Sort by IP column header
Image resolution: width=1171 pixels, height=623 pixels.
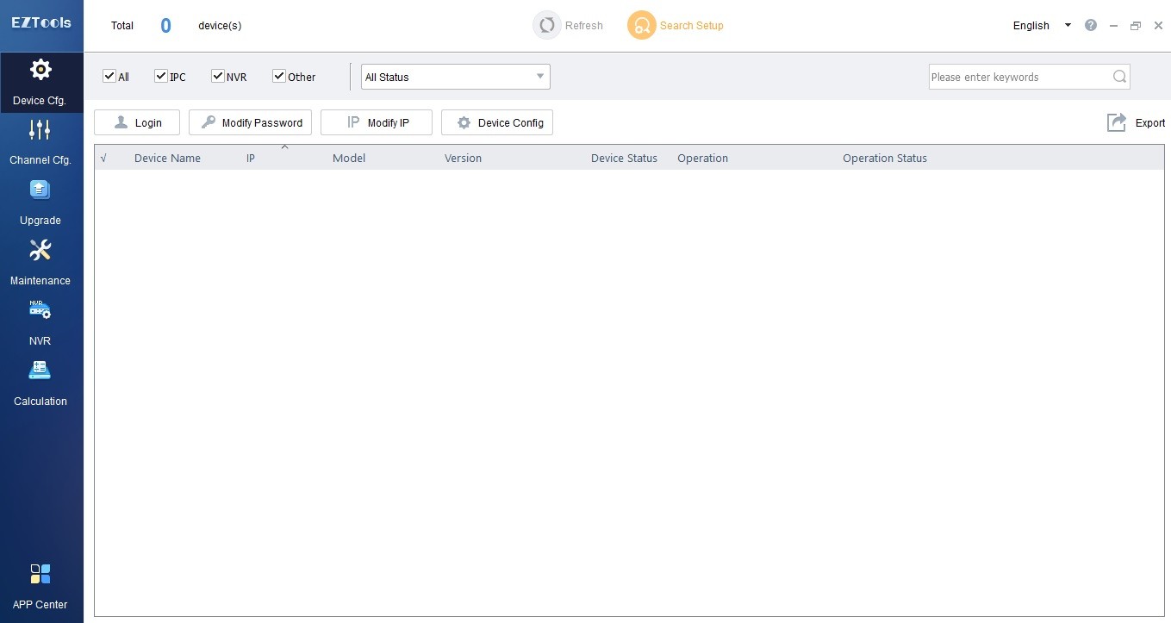(251, 159)
